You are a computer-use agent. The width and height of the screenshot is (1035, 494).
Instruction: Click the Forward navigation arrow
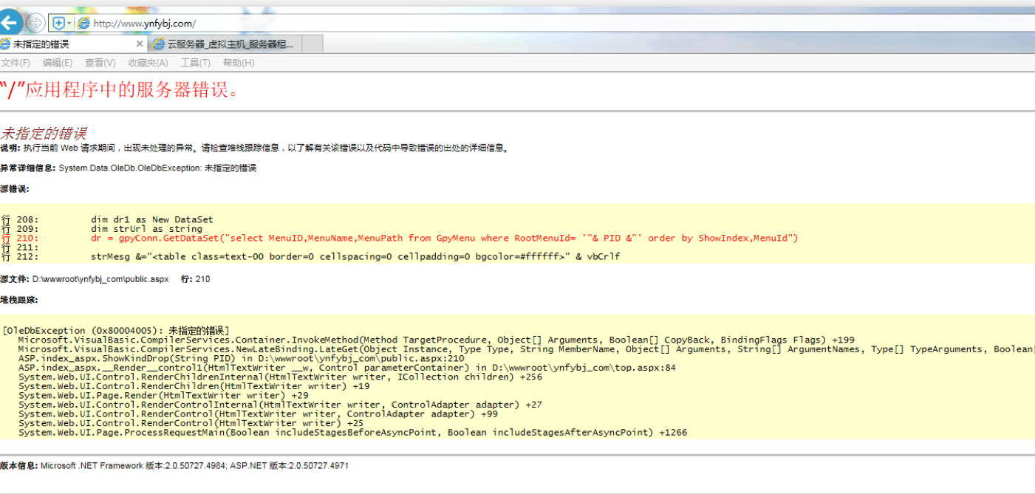coord(35,22)
